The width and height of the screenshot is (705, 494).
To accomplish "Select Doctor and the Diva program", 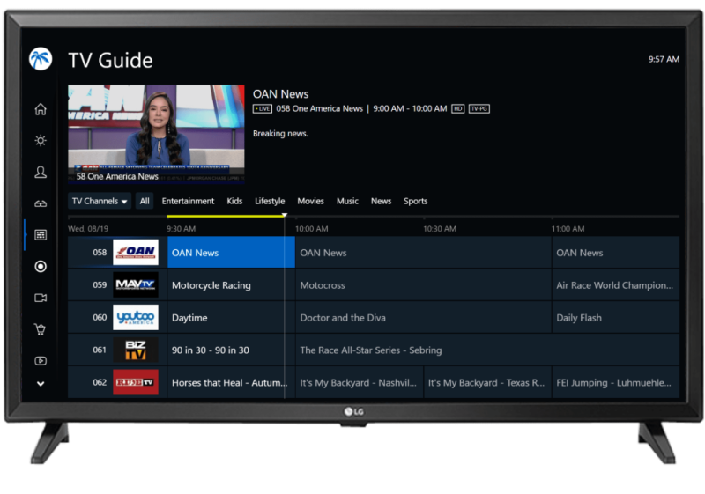I will click(x=423, y=318).
